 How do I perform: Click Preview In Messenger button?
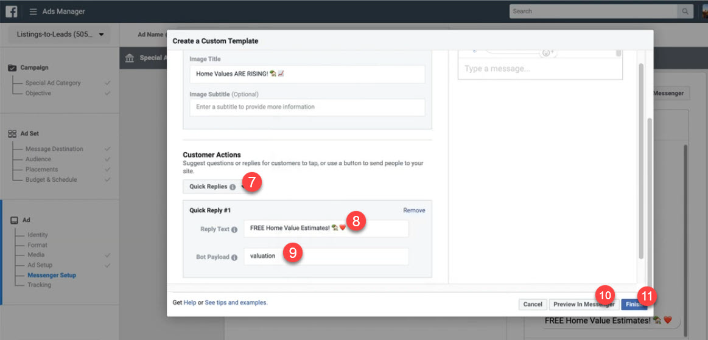tap(583, 304)
